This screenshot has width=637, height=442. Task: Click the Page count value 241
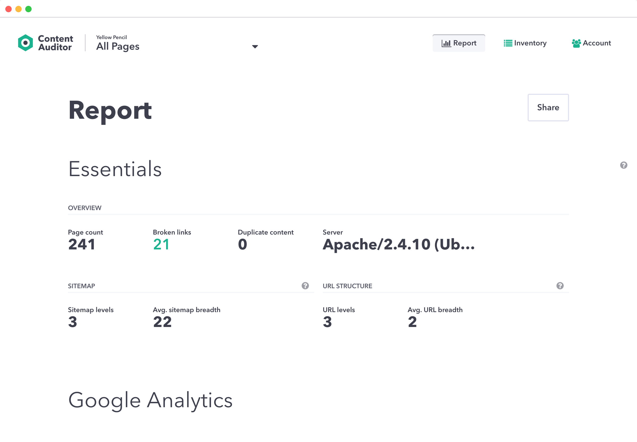(82, 244)
